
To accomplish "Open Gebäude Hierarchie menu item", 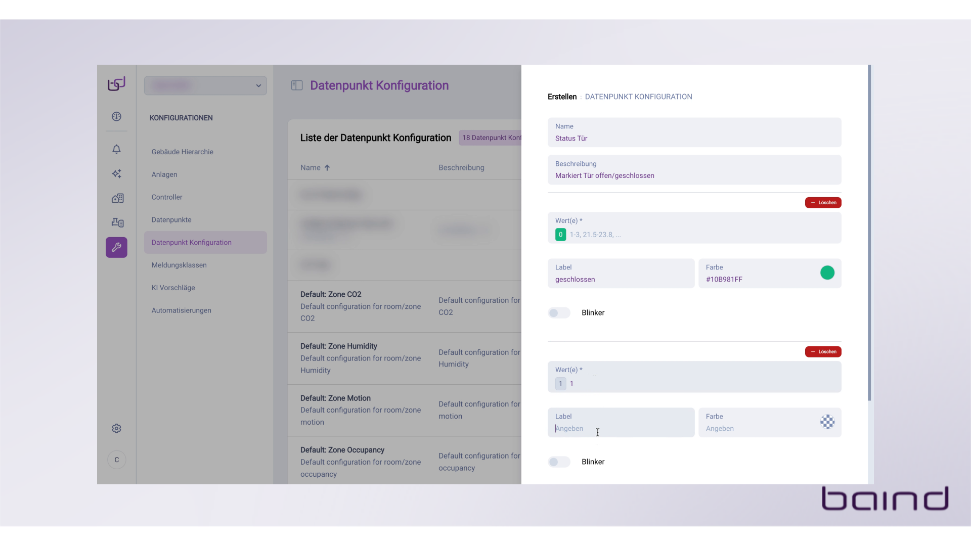I will [182, 152].
